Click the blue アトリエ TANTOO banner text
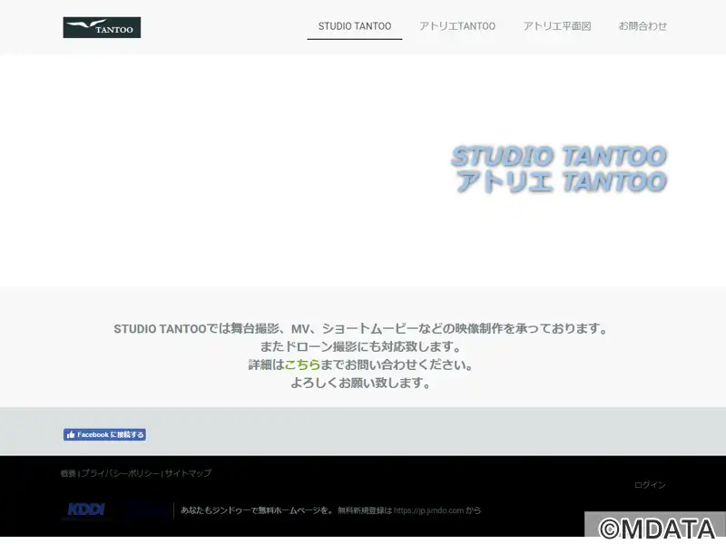This screenshot has height=544, width=726. tap(561, 182)
